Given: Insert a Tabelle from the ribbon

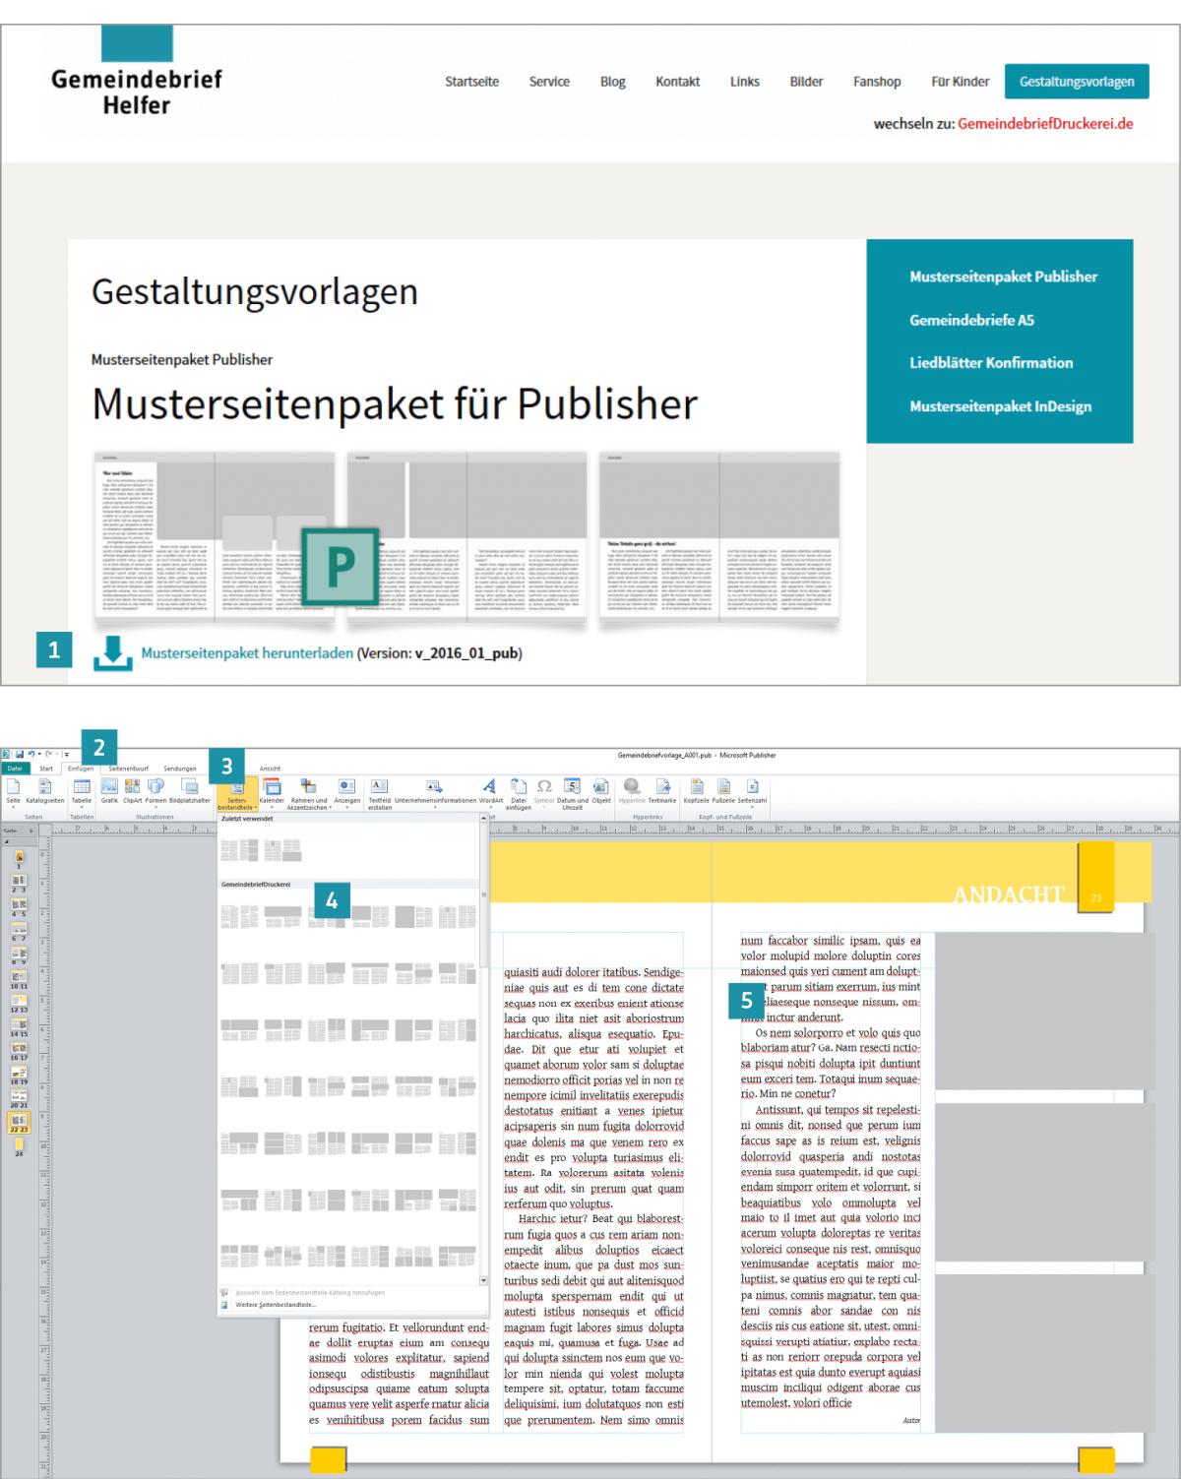Looking at the screenshot, I should pos(82,790).
